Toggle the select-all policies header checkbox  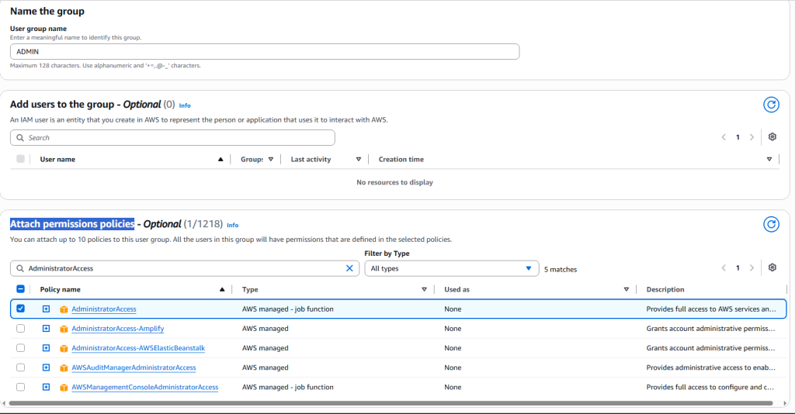coord(20,289)
